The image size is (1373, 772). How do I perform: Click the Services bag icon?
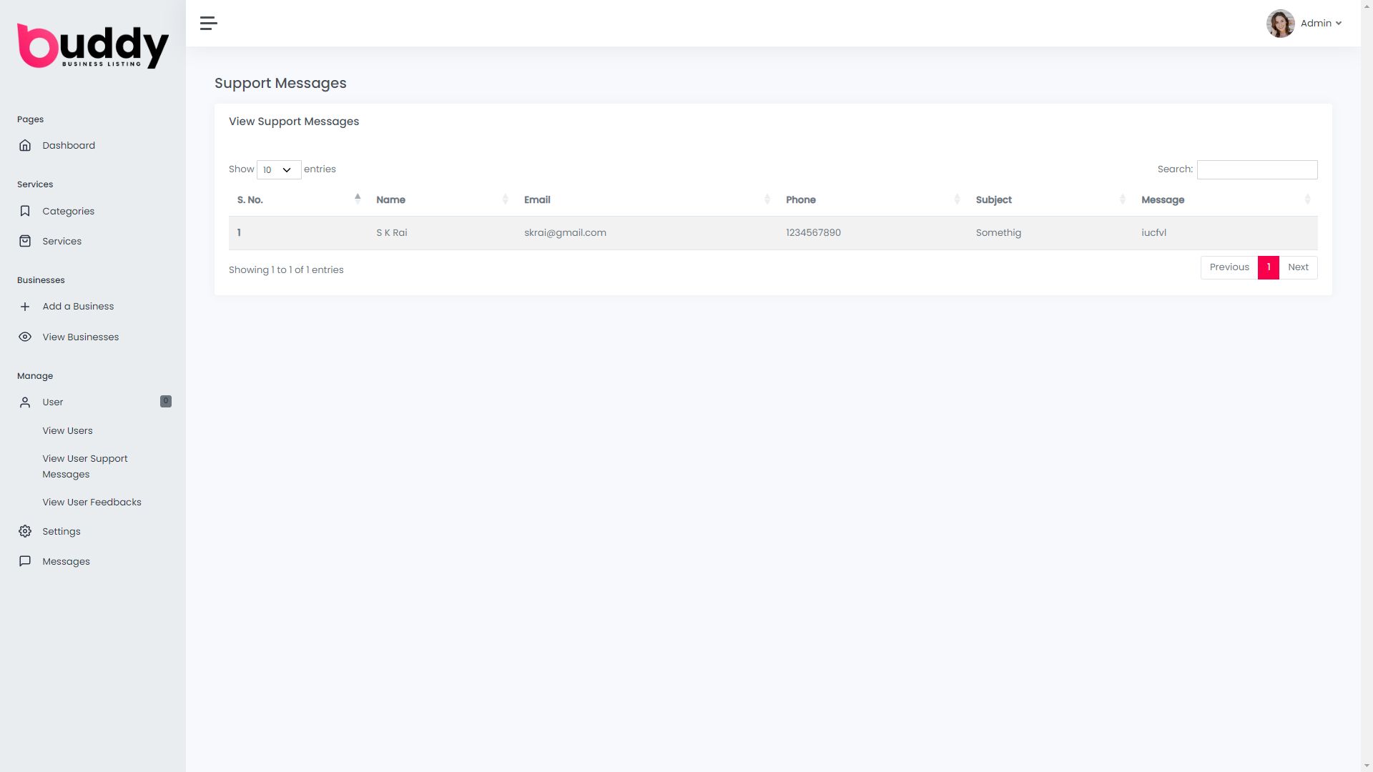[25, 242]
